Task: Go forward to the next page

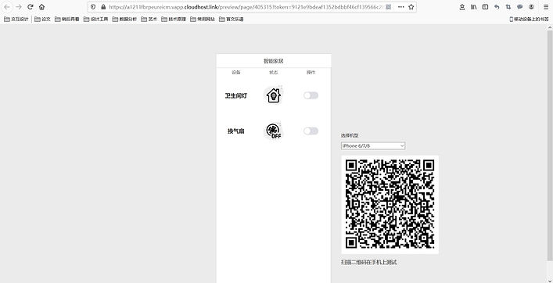Action: coord(19,7)
